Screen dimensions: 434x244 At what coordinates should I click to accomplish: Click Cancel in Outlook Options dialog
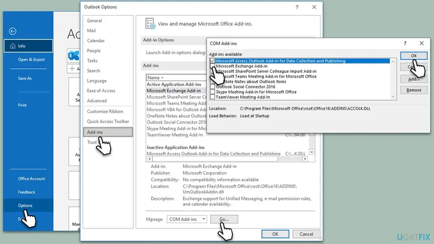pyautogui.click(x=307, y=234)
